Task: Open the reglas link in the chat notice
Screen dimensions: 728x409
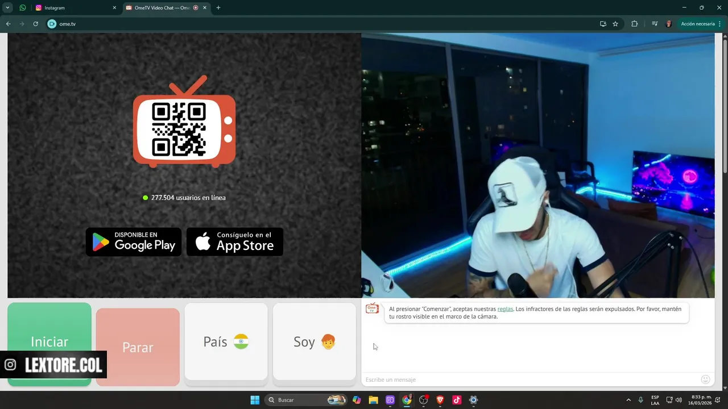Action: click(x=505, y=309)
